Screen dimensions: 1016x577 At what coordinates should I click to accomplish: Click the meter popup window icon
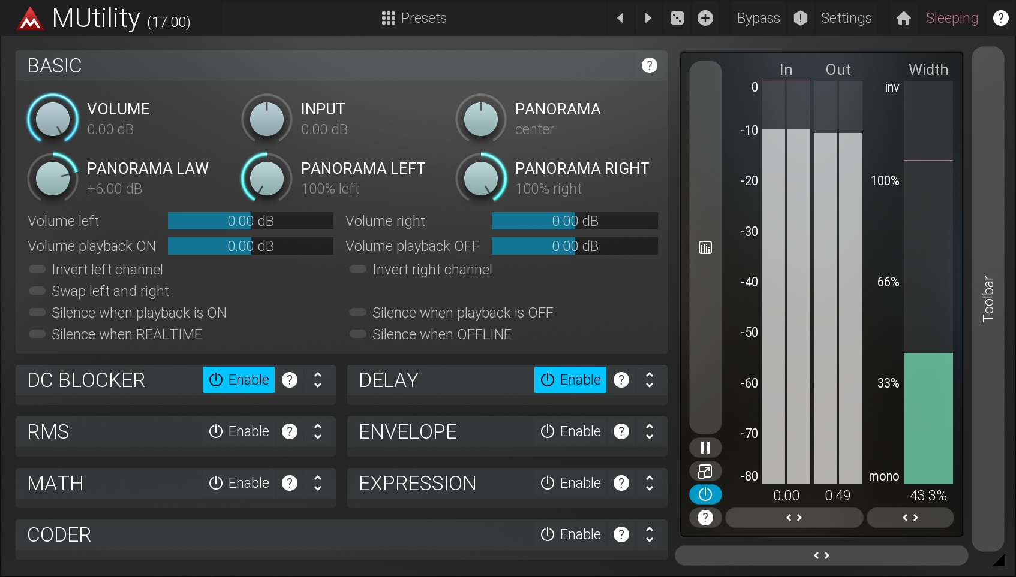pos(705,471)
